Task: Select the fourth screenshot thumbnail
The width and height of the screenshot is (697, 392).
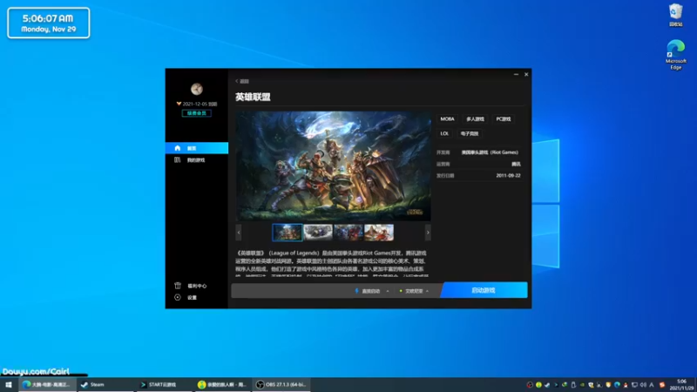Action: coord(379,233)
